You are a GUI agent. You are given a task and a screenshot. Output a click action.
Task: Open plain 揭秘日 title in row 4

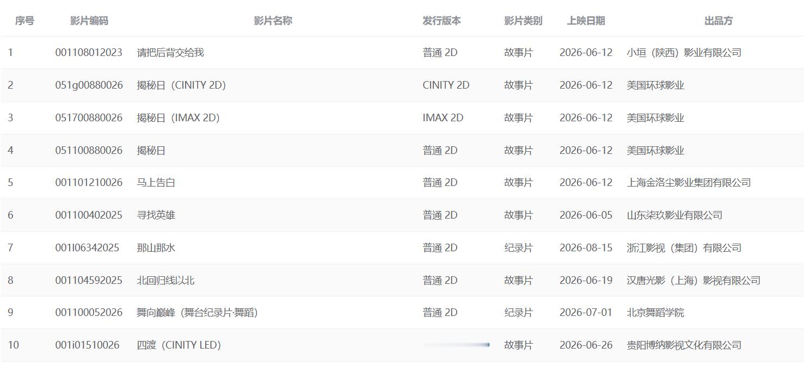151,151
